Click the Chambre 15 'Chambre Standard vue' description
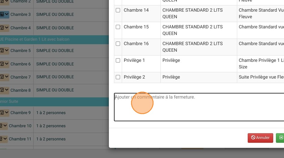Image resolution: width=284 pixels, height=158 pixels. pyautogui.click(x=262, y=27)
